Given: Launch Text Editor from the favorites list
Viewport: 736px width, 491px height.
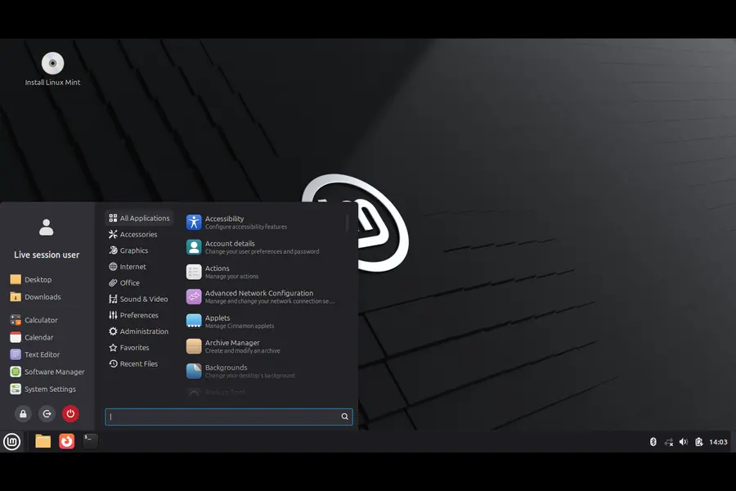Looking at the screenshot, I should [x=35, y=354].
